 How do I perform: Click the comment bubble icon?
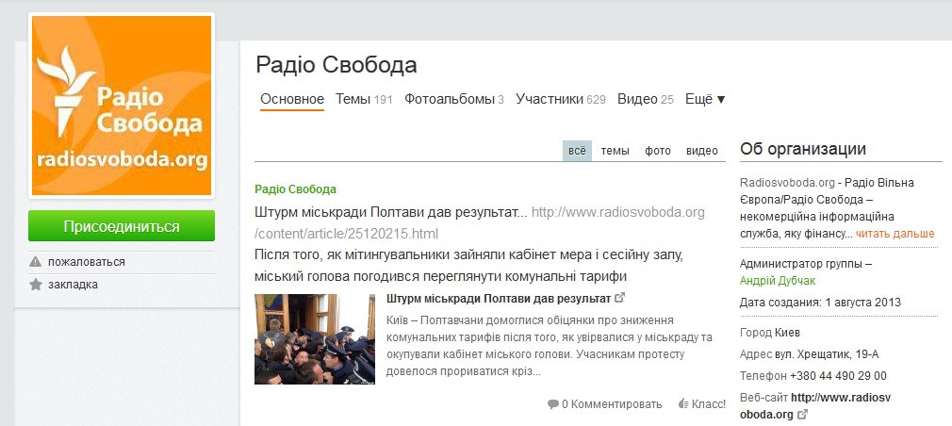click(552, 404)
